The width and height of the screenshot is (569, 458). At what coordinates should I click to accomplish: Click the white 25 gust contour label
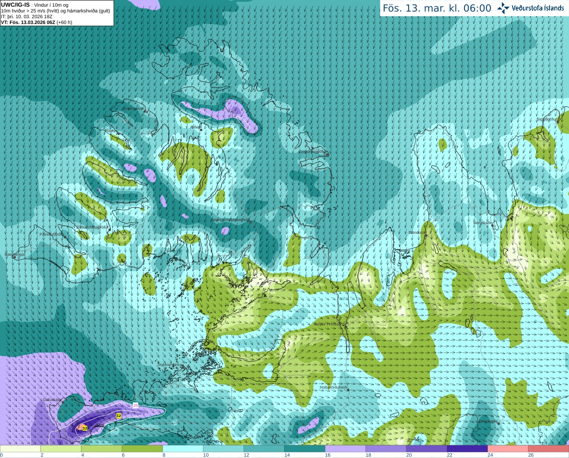coord(136,406)
